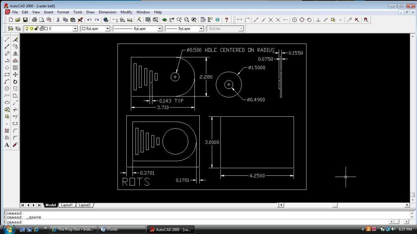Choose the Polygon draw tool

click(7, 68)
